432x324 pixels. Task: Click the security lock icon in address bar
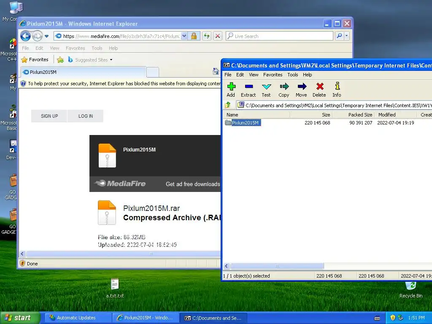[194, 36]
